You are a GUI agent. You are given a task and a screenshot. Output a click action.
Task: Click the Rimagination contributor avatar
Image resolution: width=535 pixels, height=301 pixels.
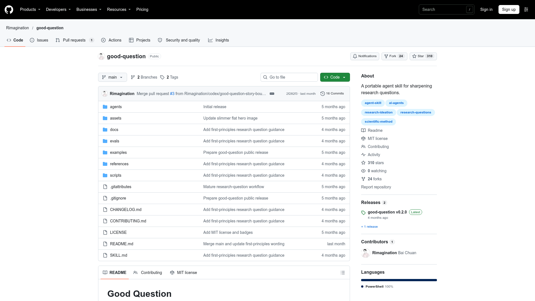tap(366, 253)
